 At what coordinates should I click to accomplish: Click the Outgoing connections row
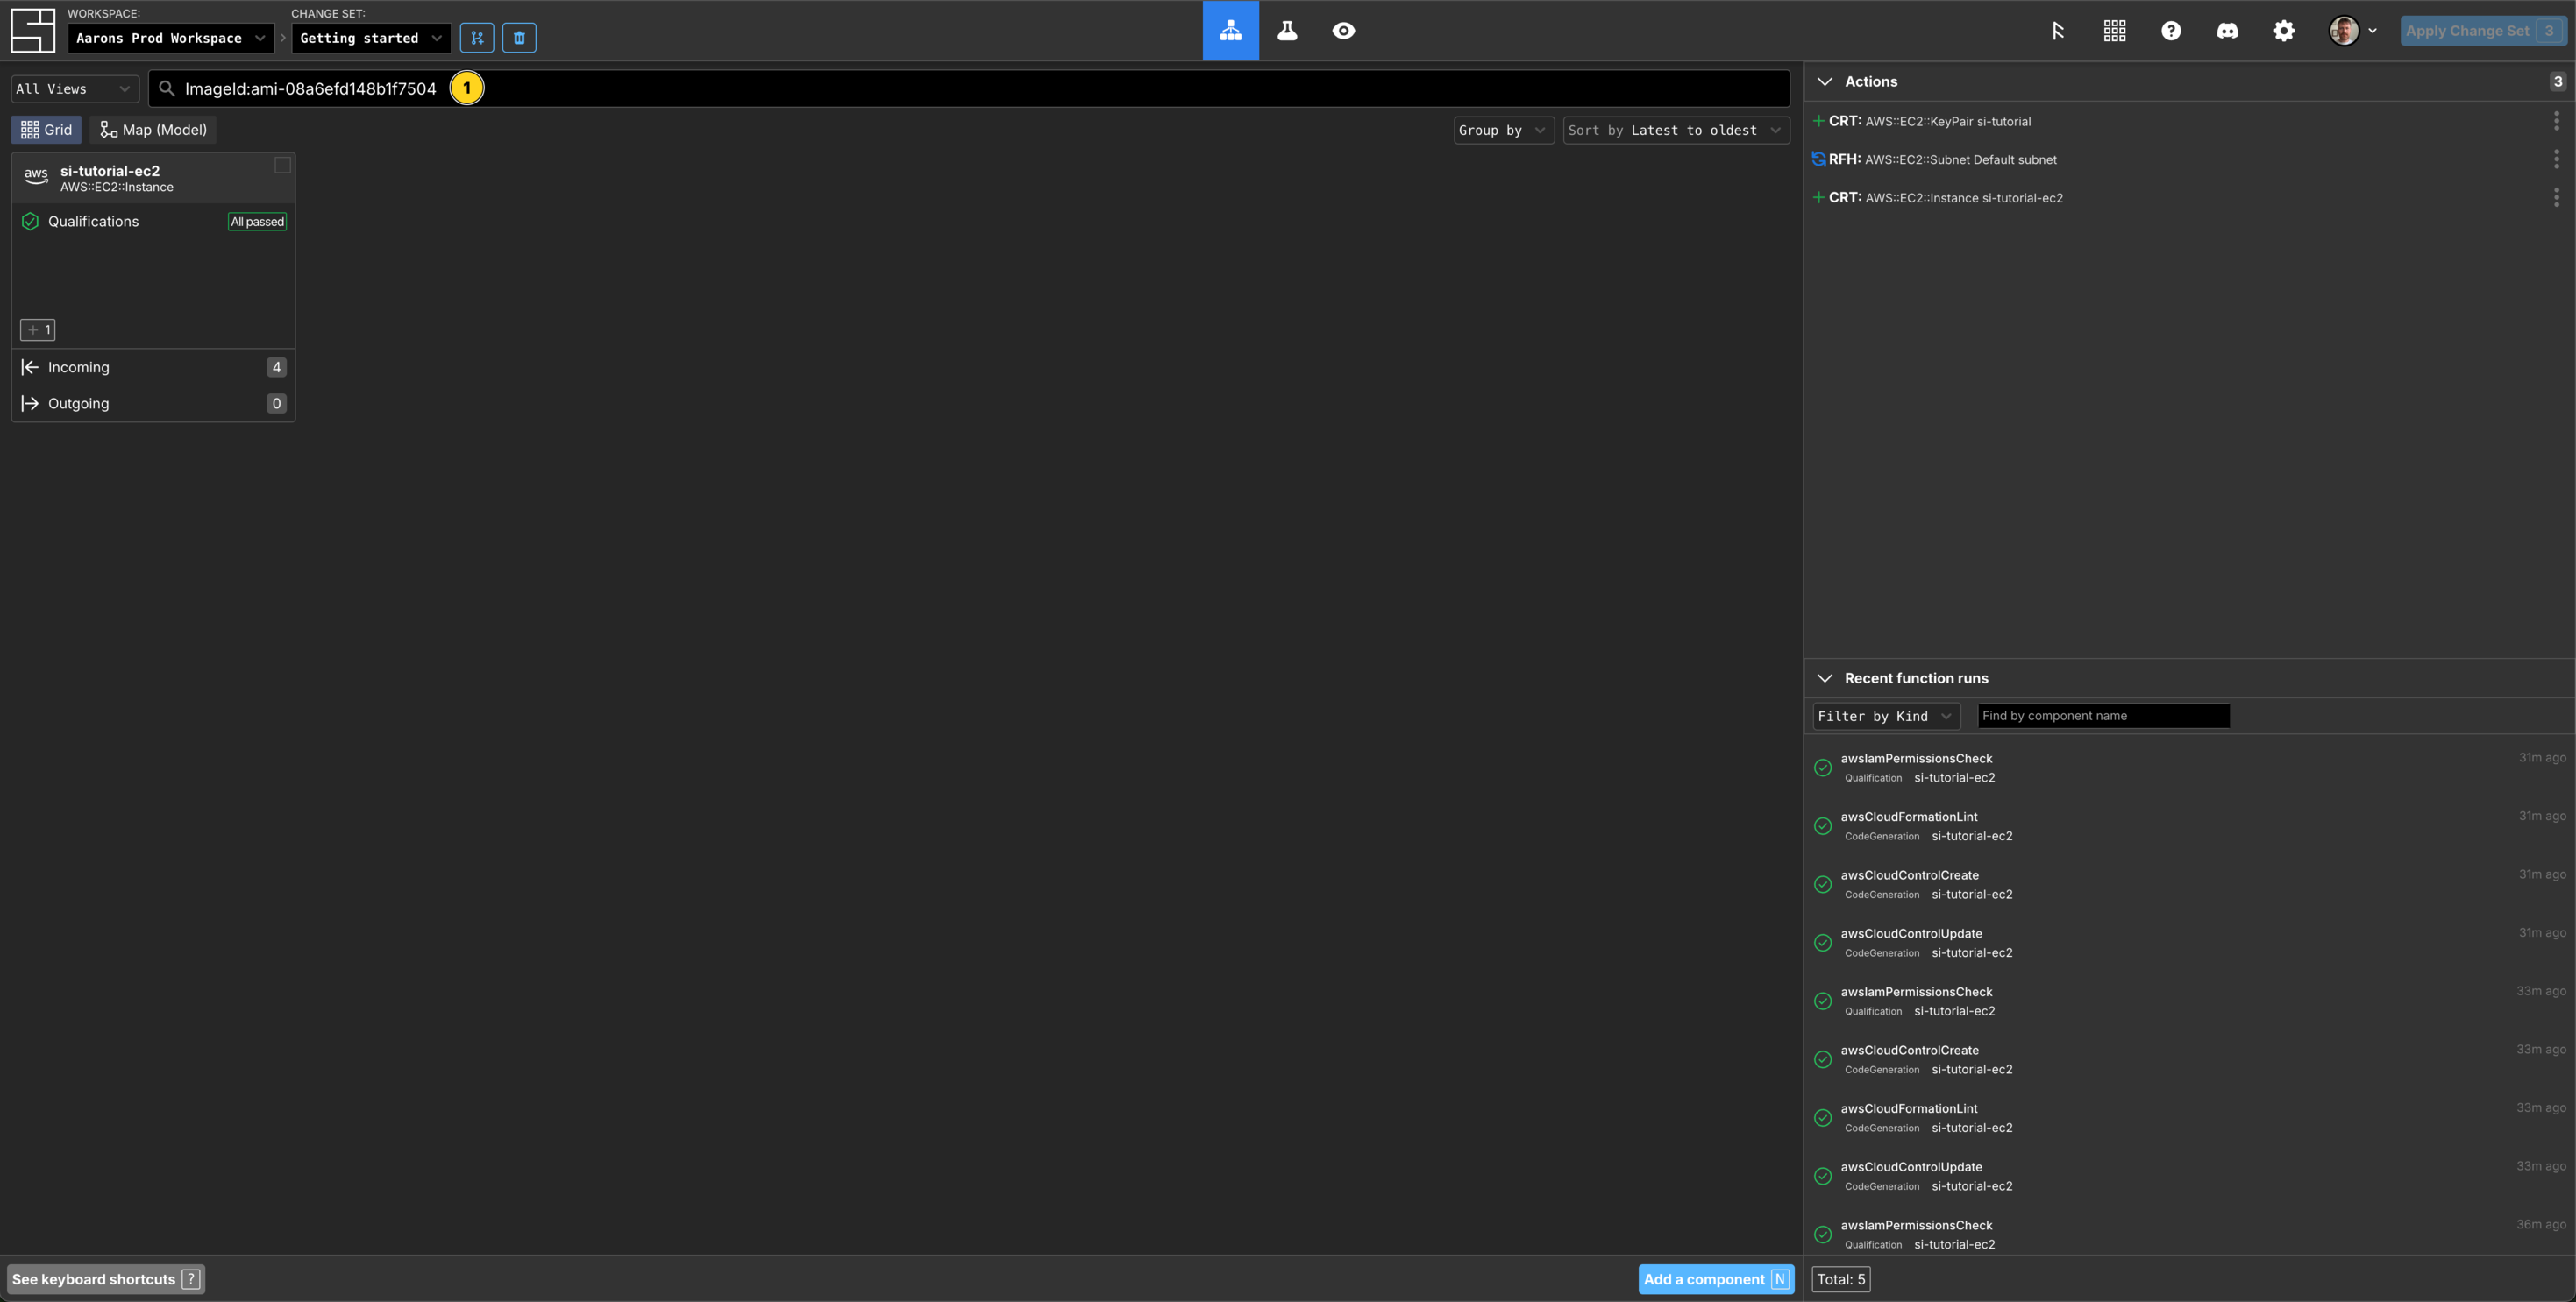(153, 404)
